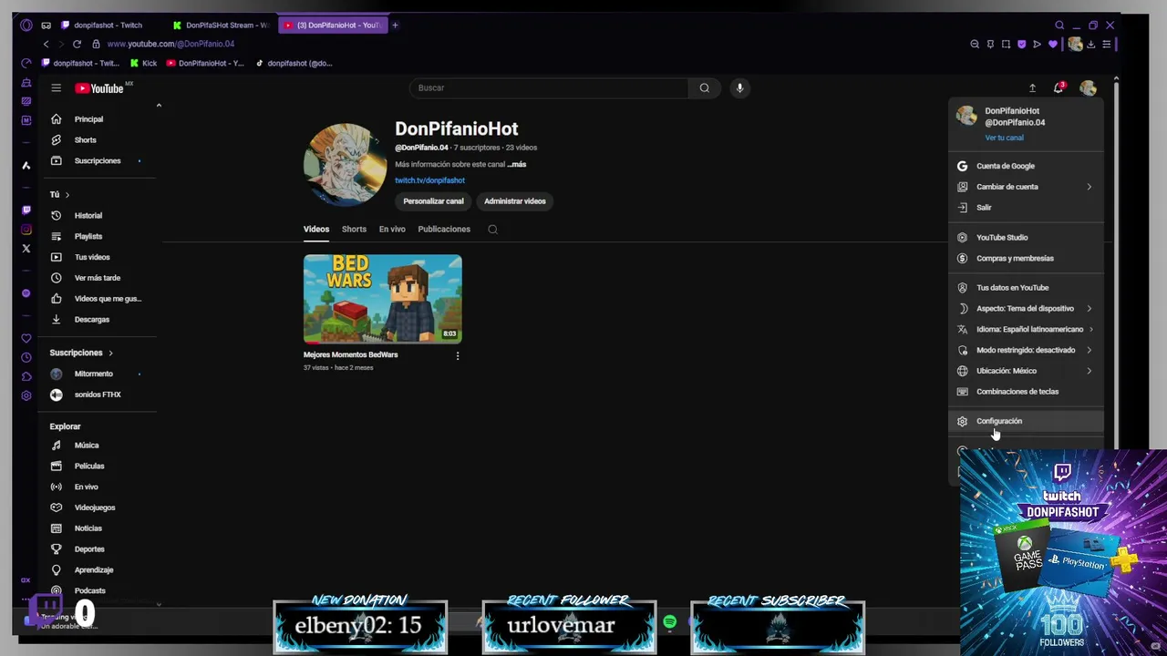The image size is (1167, 656).
Task: Expand Suscripciones section in sidebar
Action: click(110, 353)
